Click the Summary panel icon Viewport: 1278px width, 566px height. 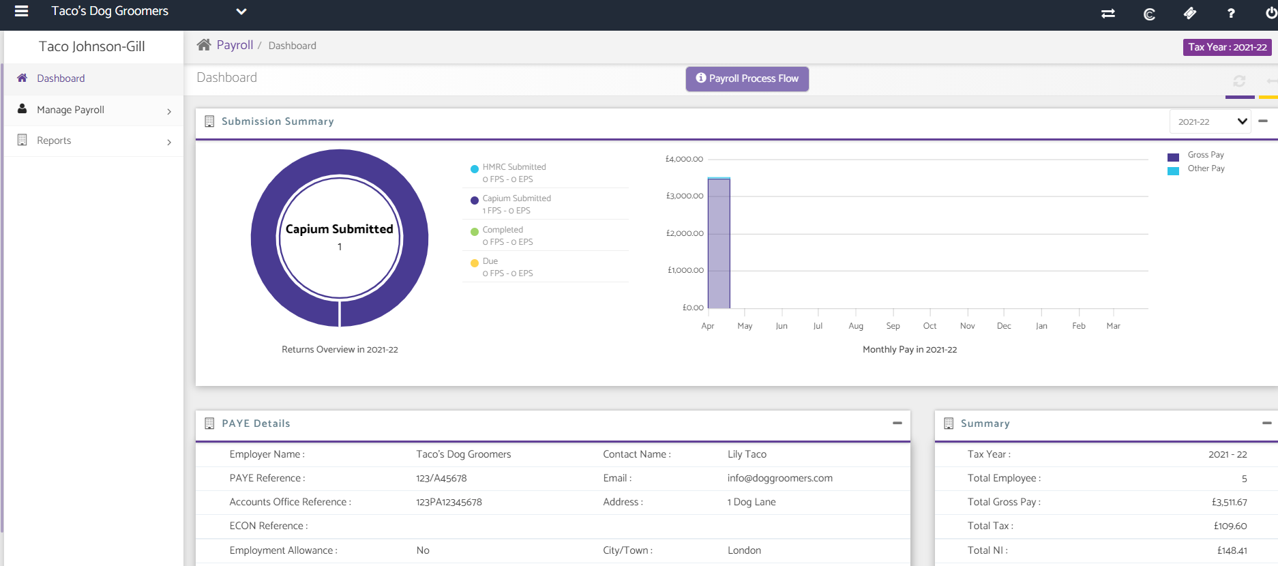click(x=949, y=423)
